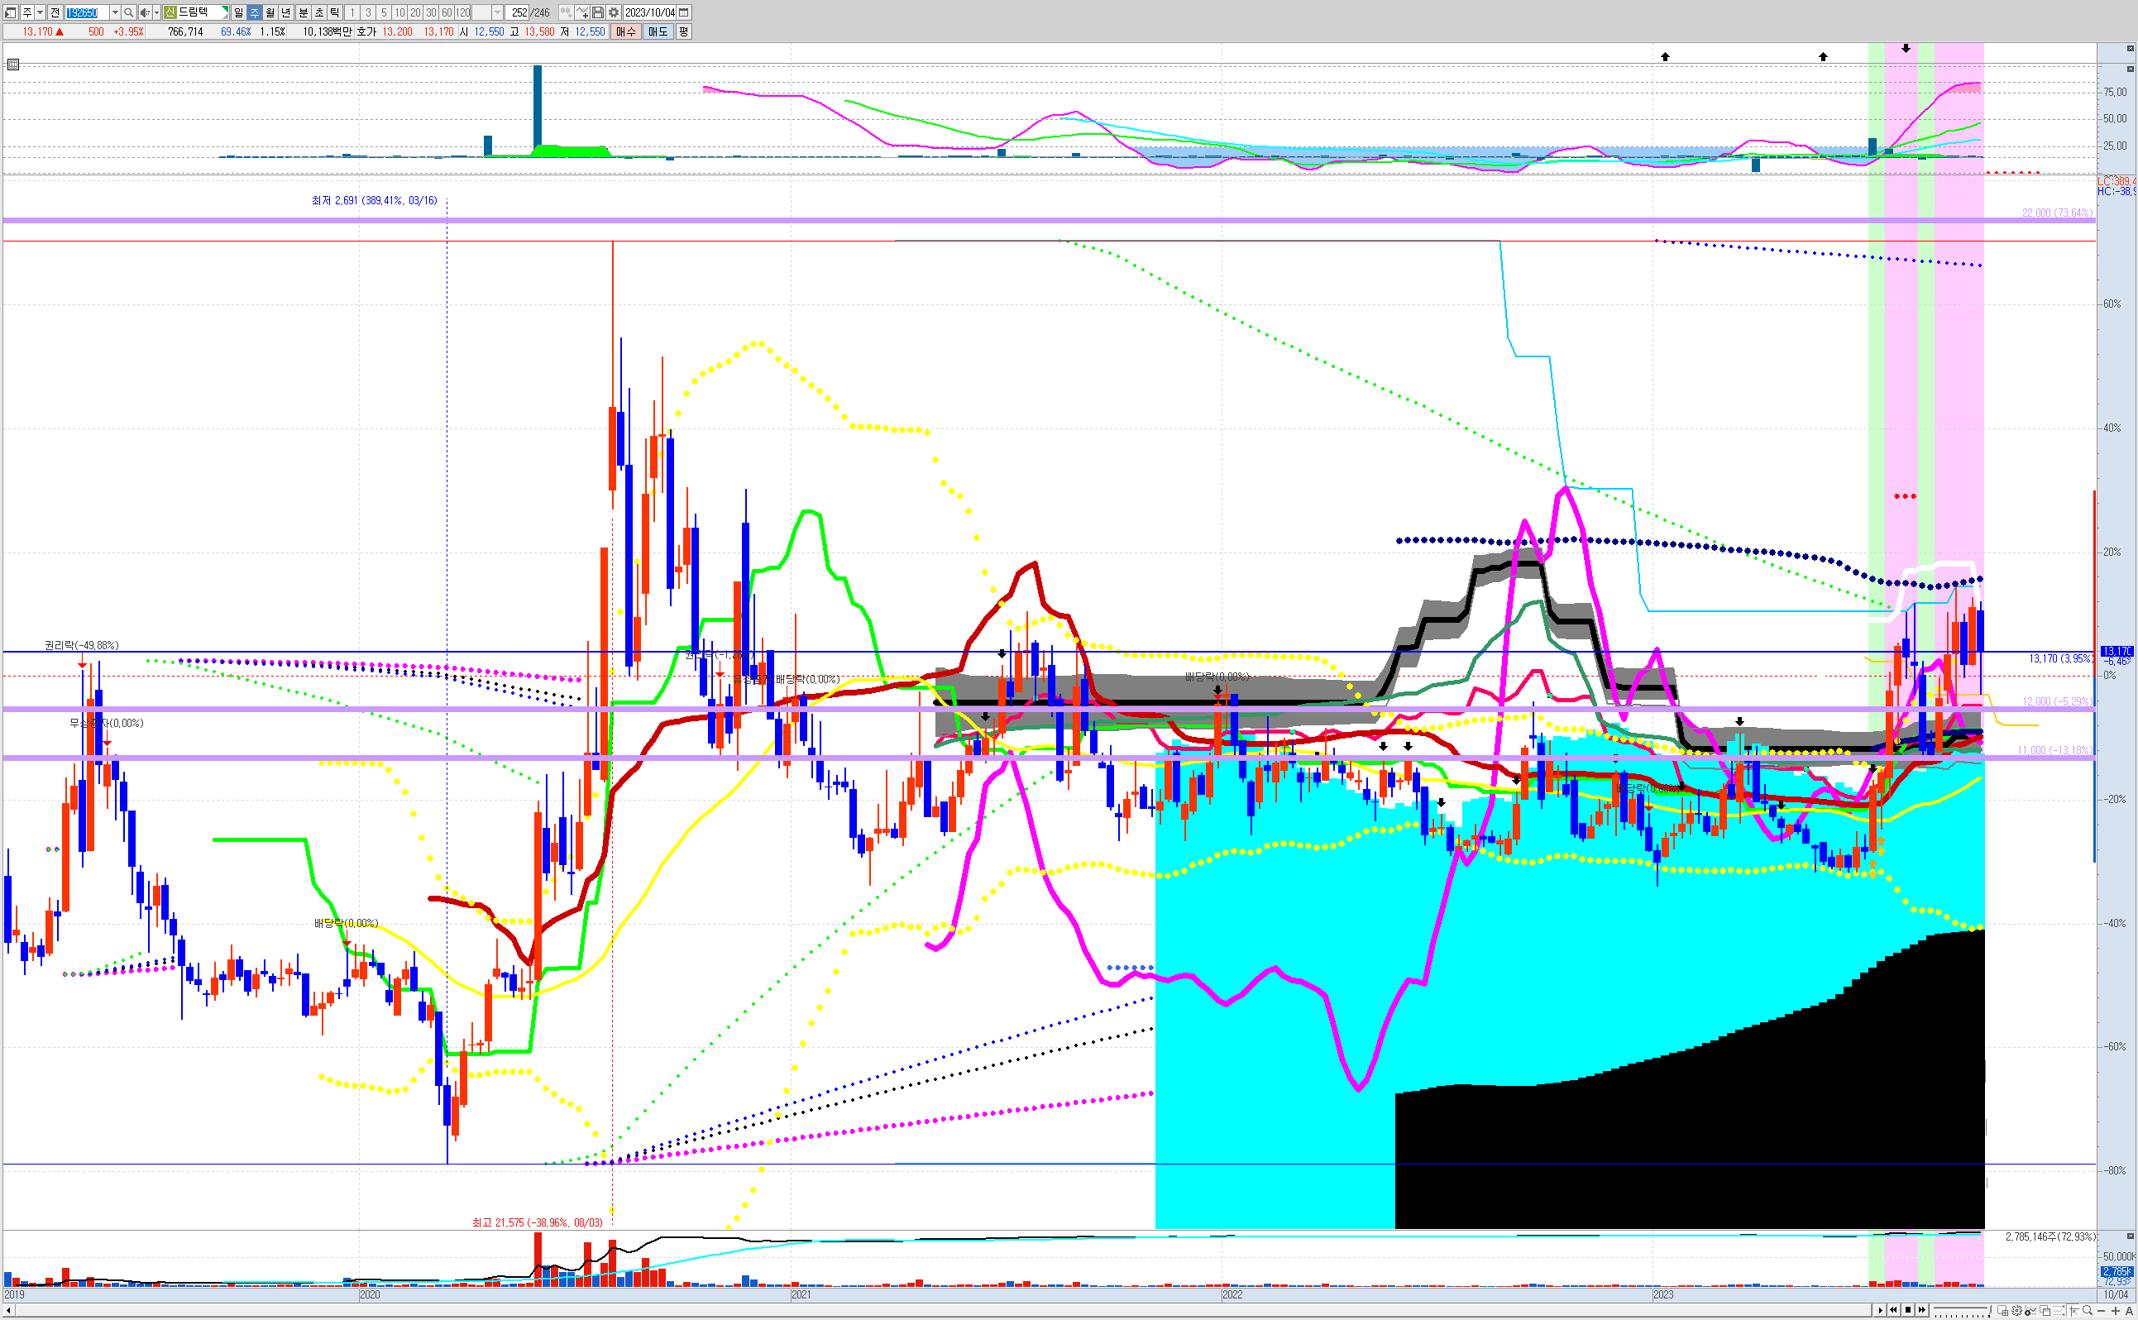
Task: Select the 년 yearly chart period
Action: (x=285, y=12)
